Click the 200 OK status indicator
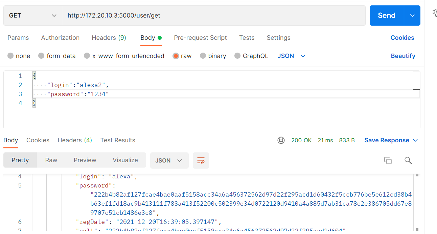Image resolution: width=437 pixels, height=234 pixels. click(x=301, y=140)
